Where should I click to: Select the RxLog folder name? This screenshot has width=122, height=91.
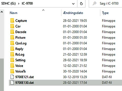20,55
